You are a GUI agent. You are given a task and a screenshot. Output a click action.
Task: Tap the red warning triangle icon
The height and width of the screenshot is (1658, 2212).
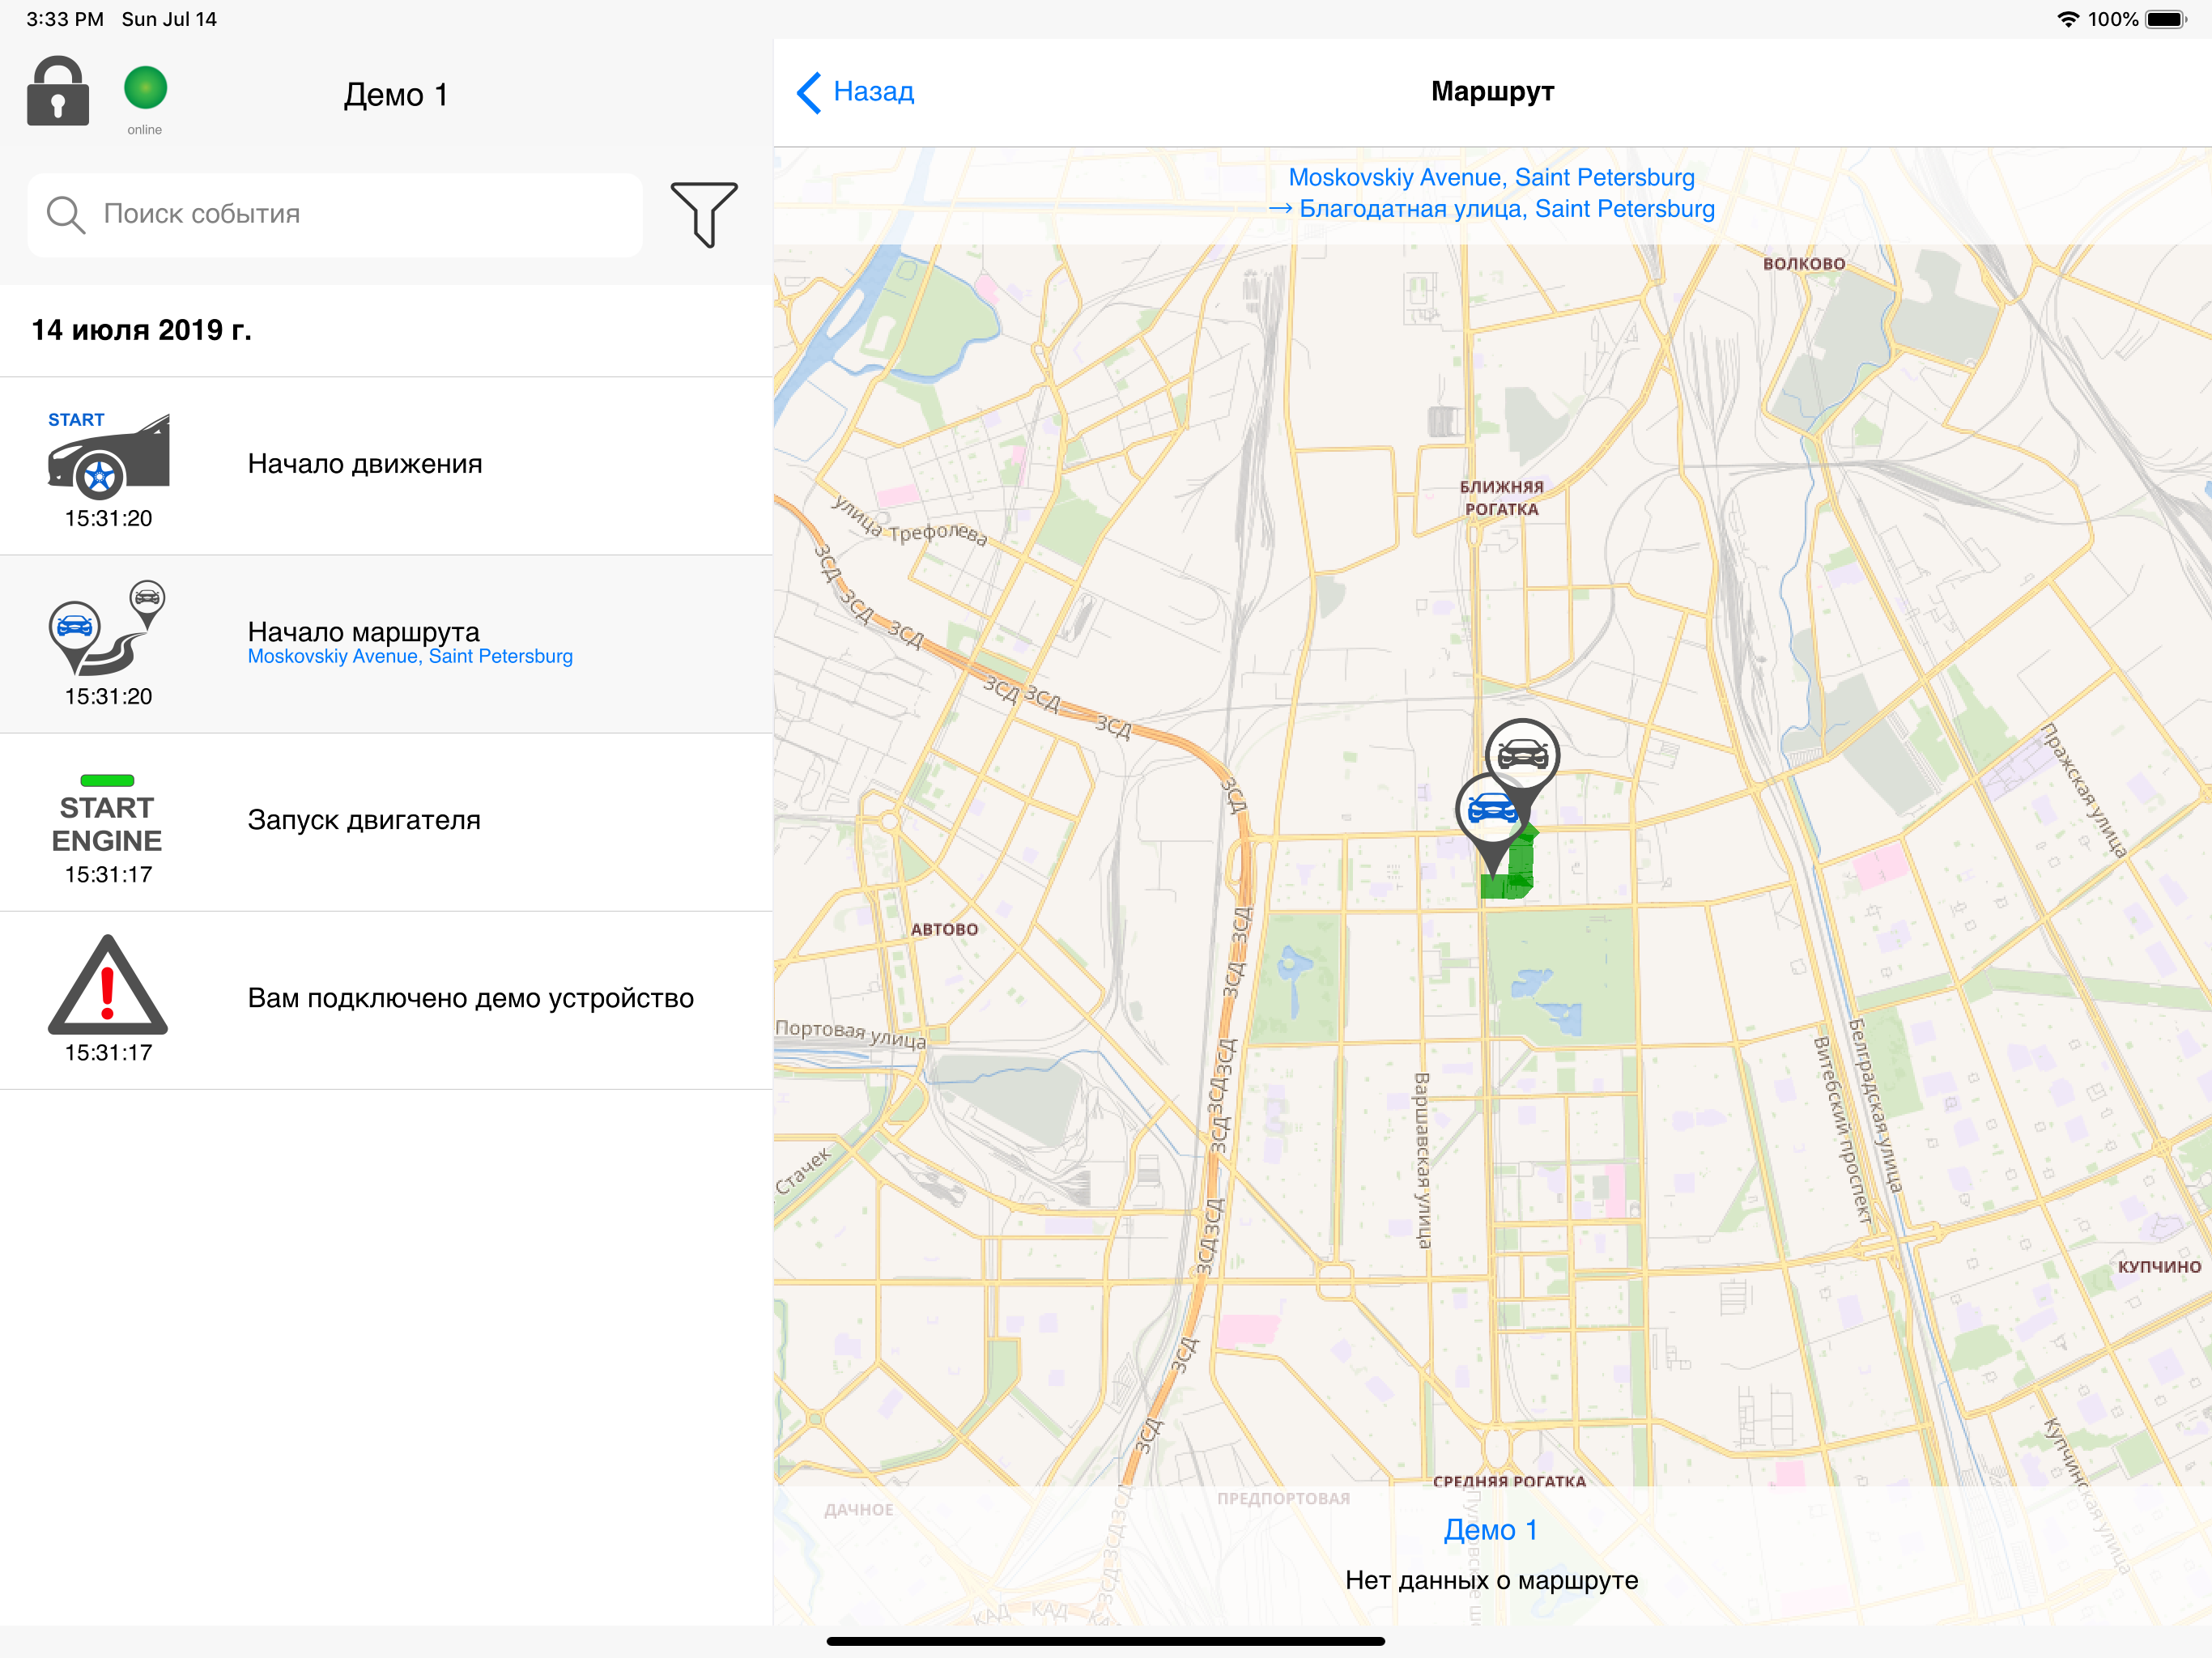[x=108, y=985]
